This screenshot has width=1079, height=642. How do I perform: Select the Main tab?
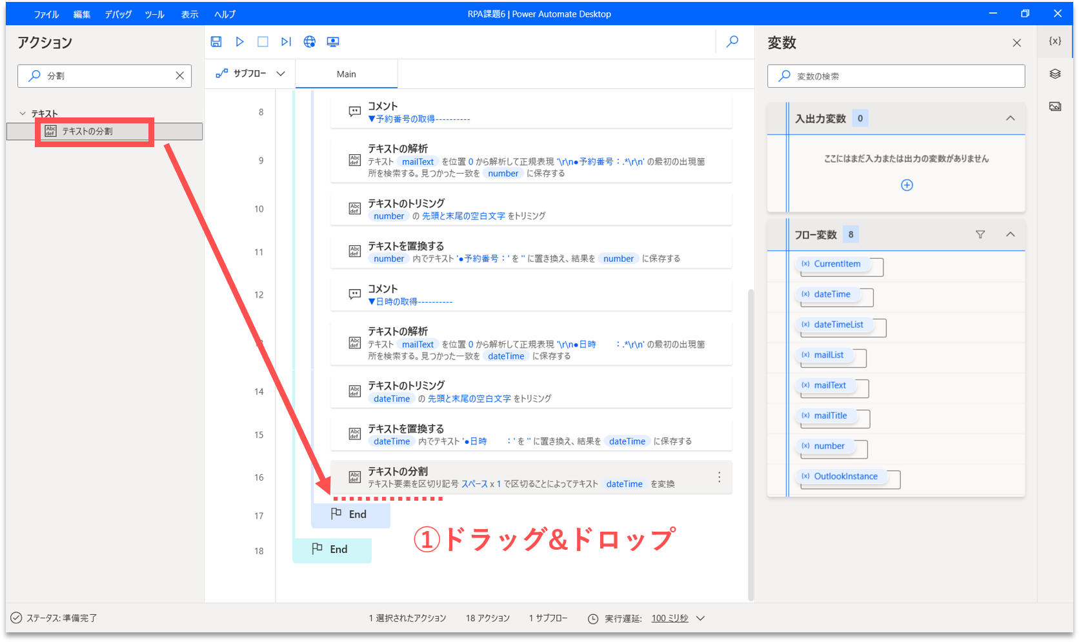click(x=346, y=74)
